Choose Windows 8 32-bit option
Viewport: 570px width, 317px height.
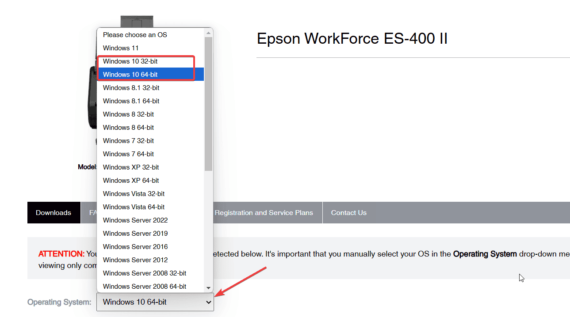(x=151, y=114)
